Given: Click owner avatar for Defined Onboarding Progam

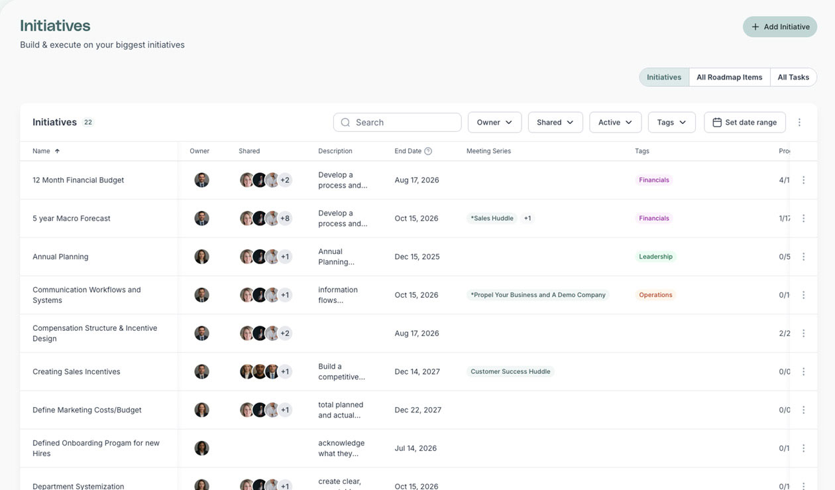Looking at the screenshot, I should 201,448.
